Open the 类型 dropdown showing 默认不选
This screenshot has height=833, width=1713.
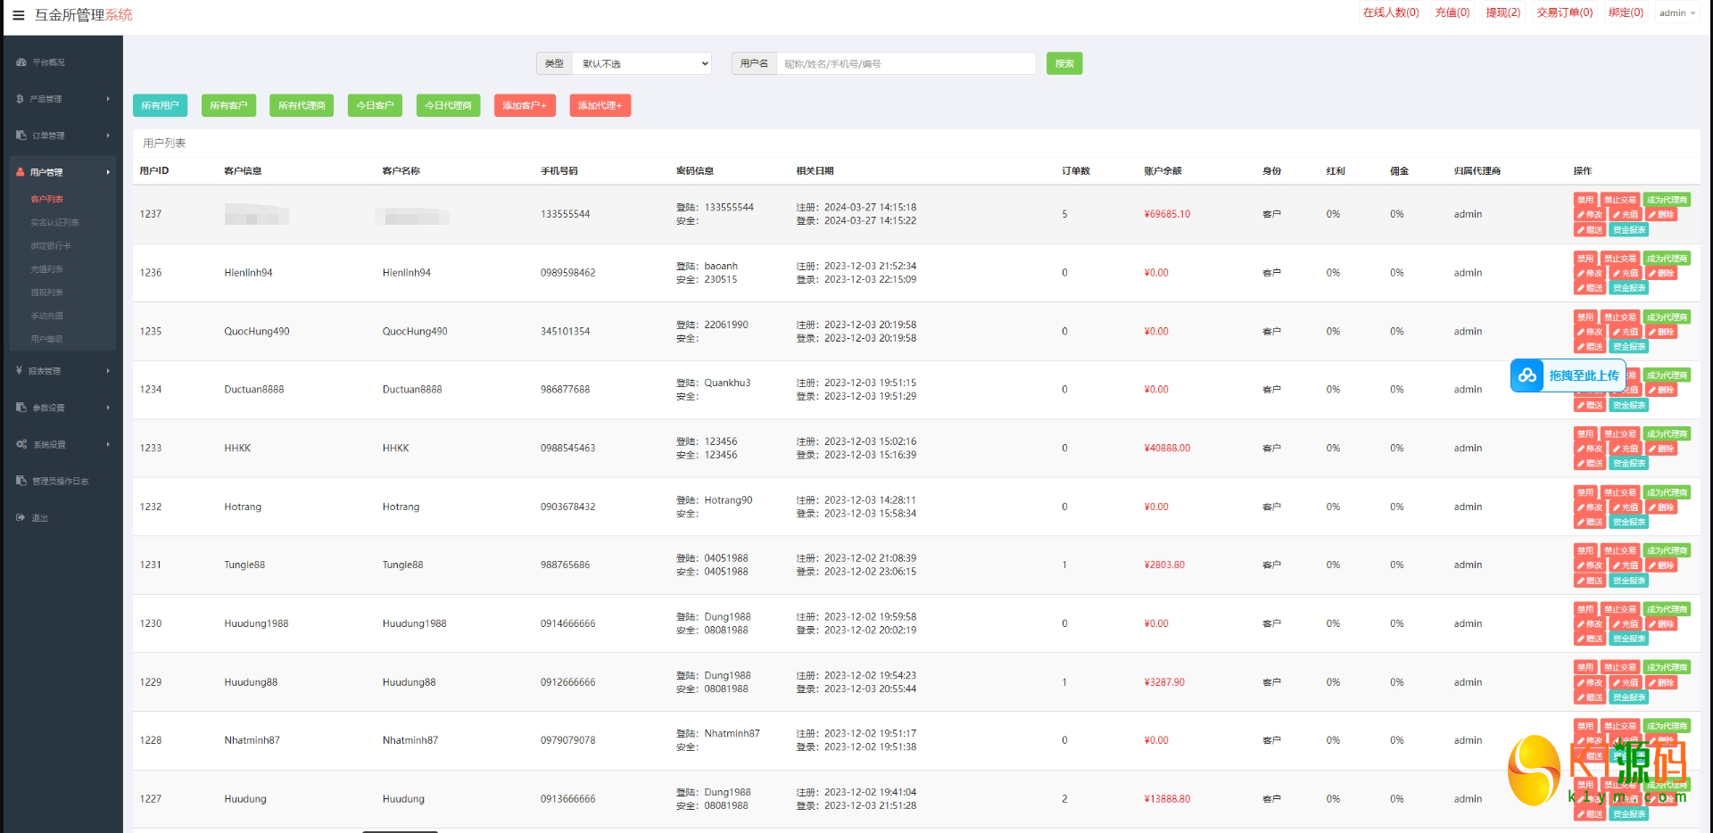coord(642,63)
